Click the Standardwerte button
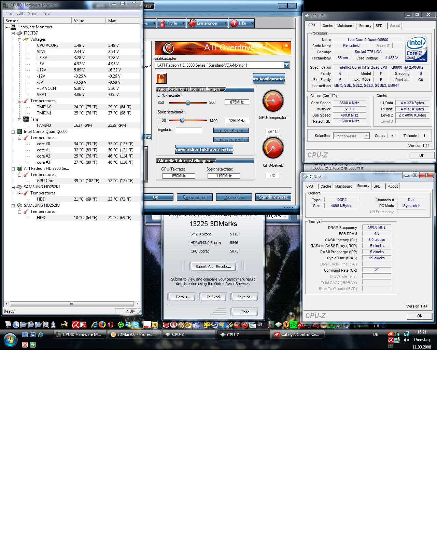This screenshot has width=437, height=559. (x=273, y=197)
